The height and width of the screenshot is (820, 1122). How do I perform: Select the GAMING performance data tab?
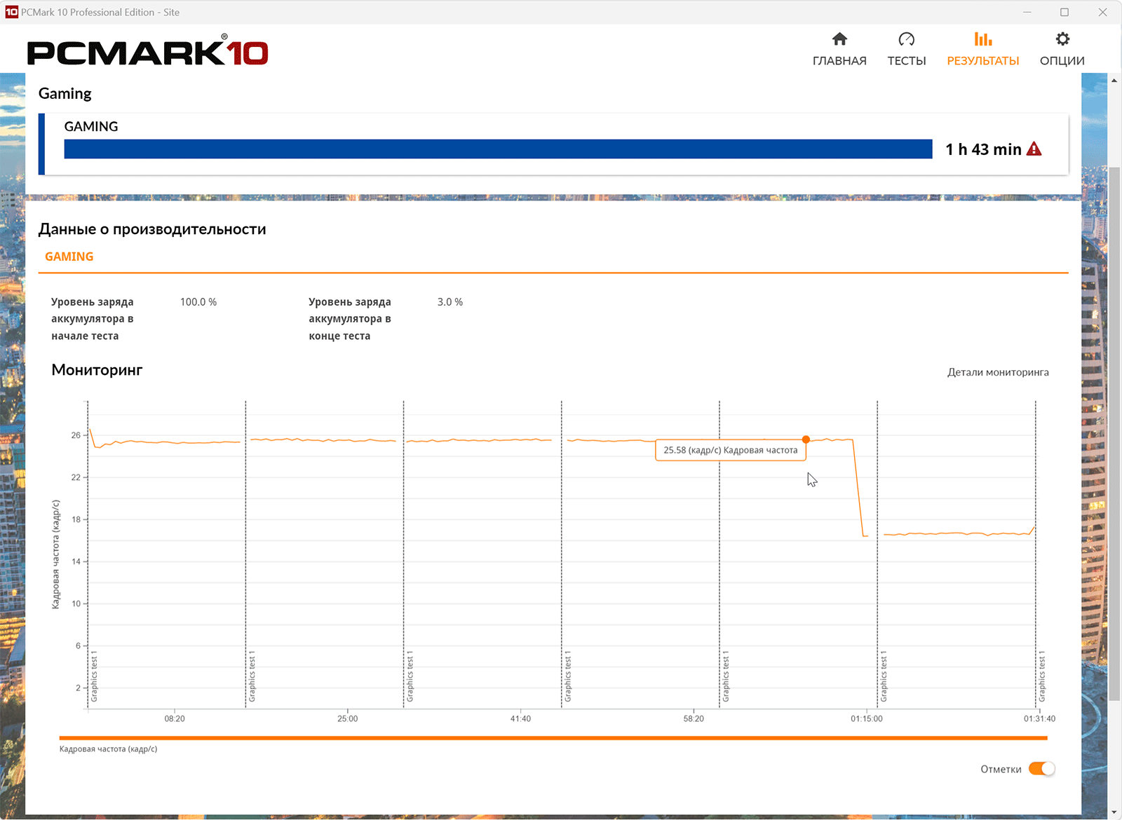click(69, 257)
